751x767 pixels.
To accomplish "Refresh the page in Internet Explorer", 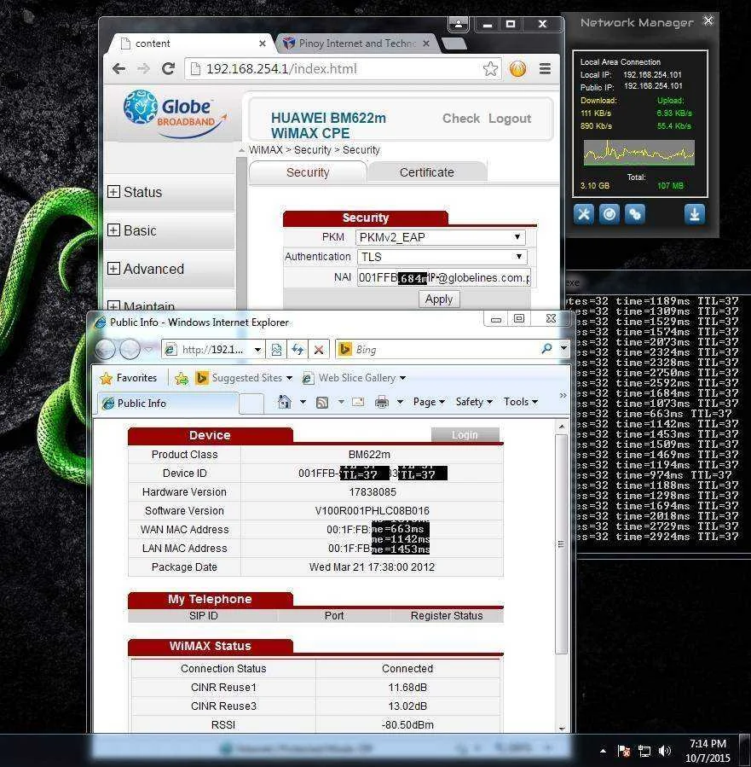I will coord(298,350).
